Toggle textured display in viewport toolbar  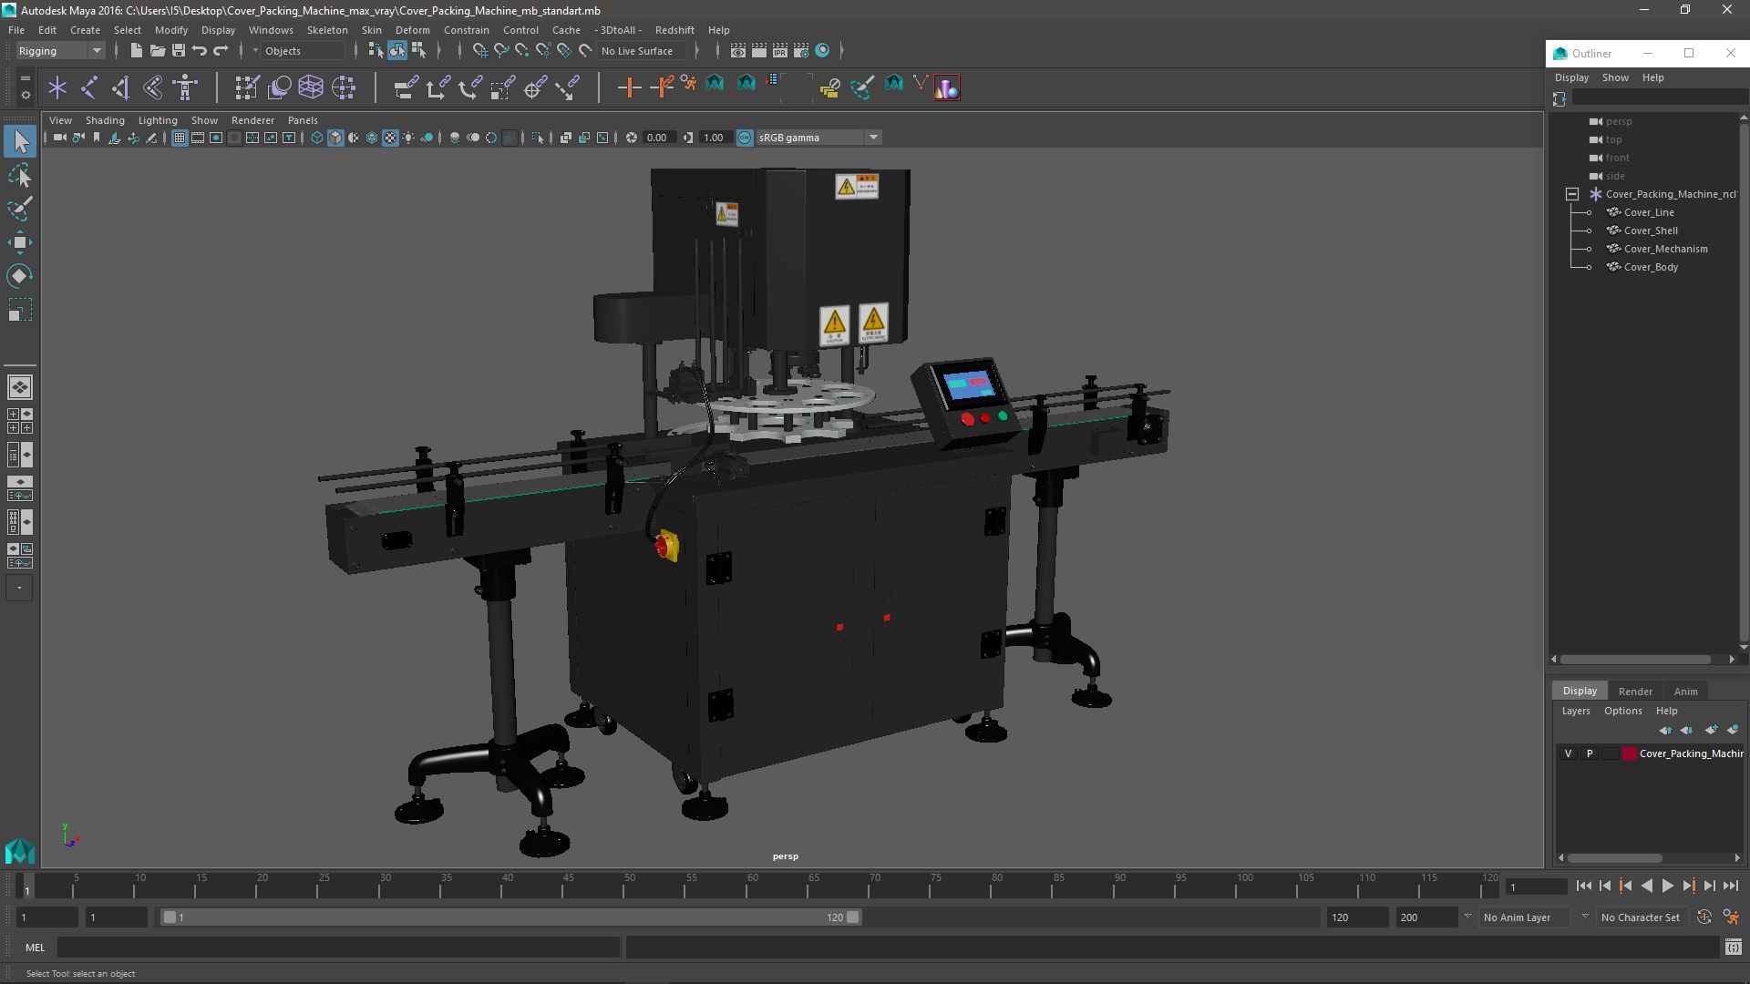390,138
